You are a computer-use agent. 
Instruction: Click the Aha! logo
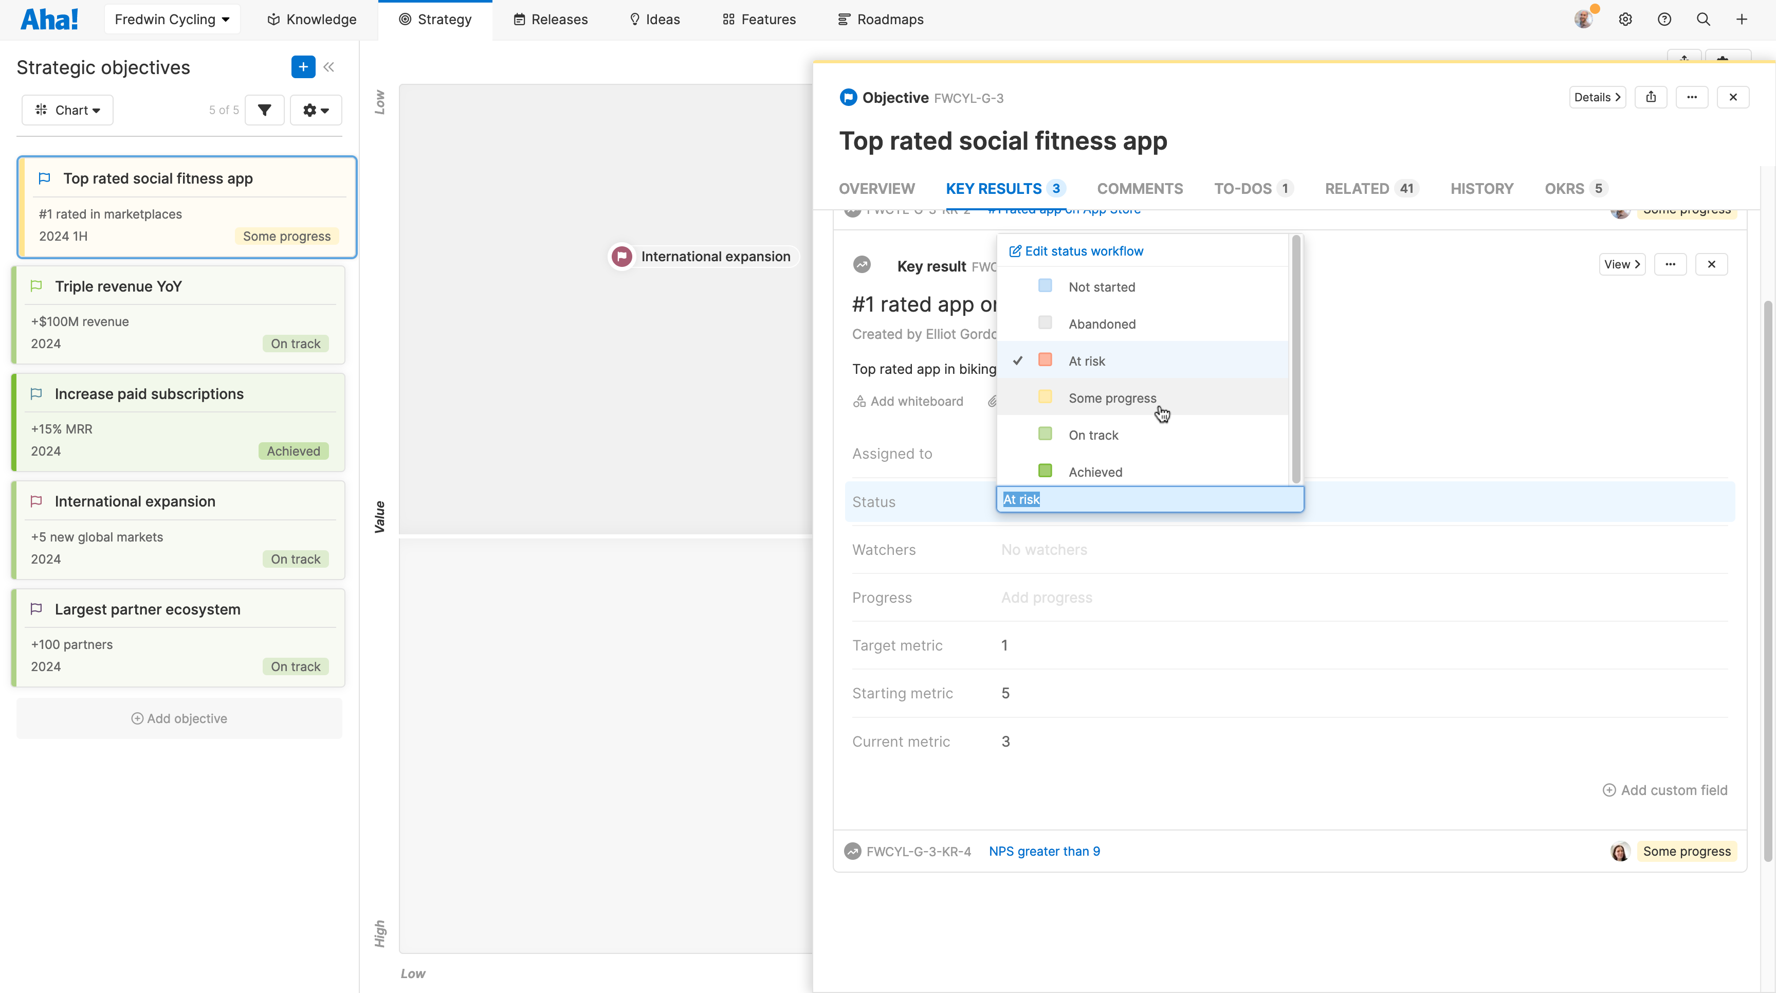(x=49, y=19)
